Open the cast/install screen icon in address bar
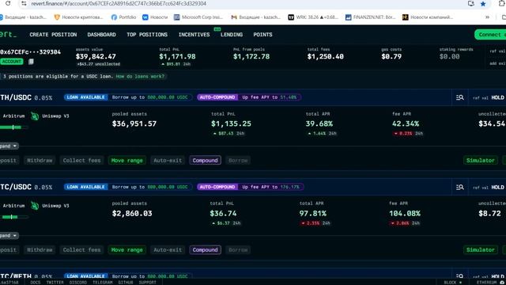This screenshot has height=285, width=506. pos(471,3)
